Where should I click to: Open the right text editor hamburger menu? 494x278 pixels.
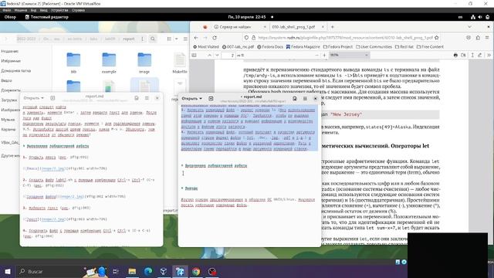(x=305, y=99)
